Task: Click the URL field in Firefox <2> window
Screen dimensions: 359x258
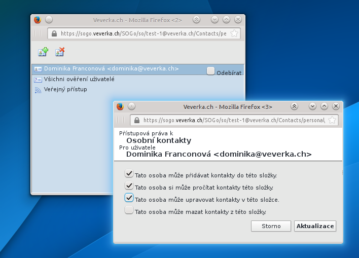Action: pos(144,33)
